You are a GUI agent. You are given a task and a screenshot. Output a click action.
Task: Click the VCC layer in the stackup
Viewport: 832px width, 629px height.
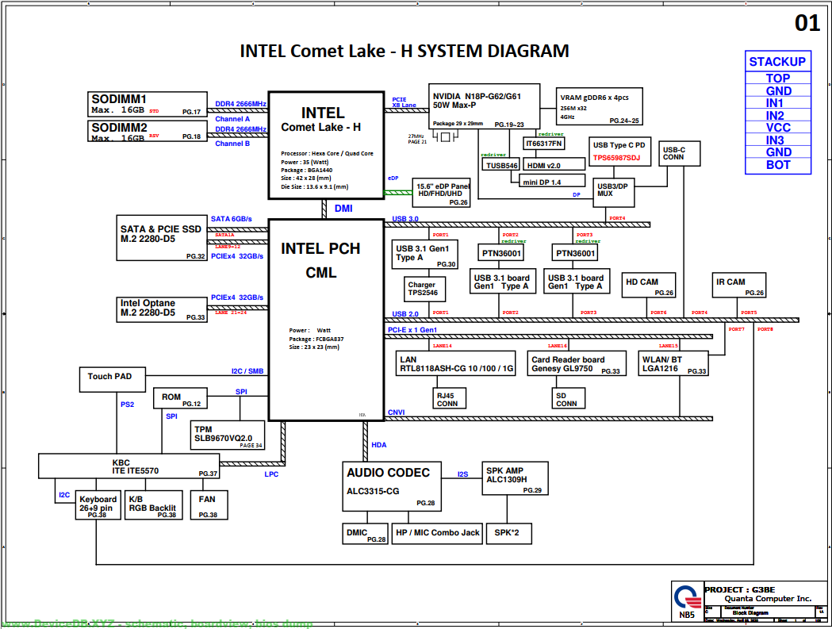(778, 128)
